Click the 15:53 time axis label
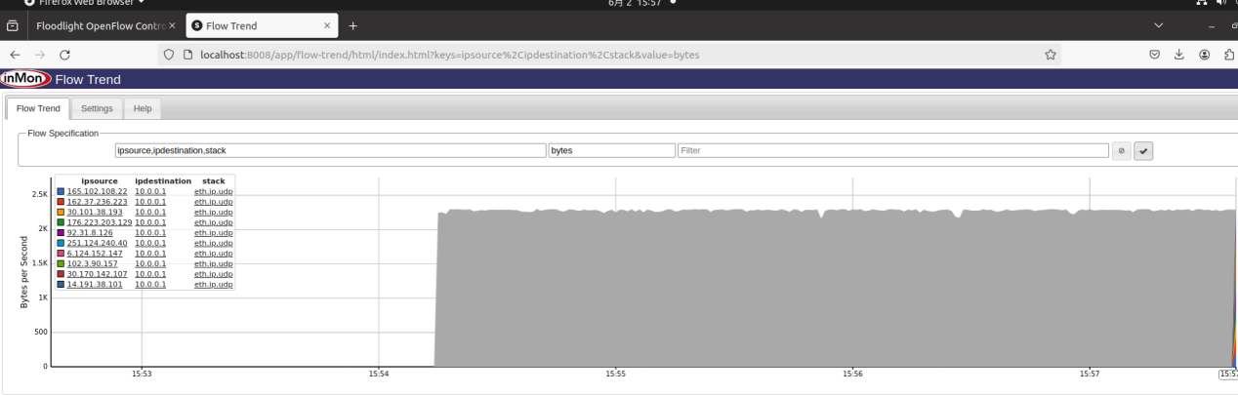Image resolution: width=1238 pixels, height=395 pixels. pos(143,375)
